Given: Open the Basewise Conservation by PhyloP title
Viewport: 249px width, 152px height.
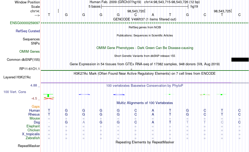Looking at the screenshot, I should tap(145, 85).
